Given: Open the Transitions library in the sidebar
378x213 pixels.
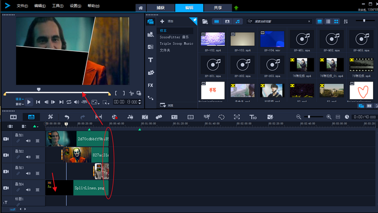Looking at the screenshot, I should point(151,34).
